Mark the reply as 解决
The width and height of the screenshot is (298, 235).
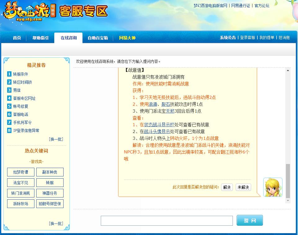[x=226, y=187]
